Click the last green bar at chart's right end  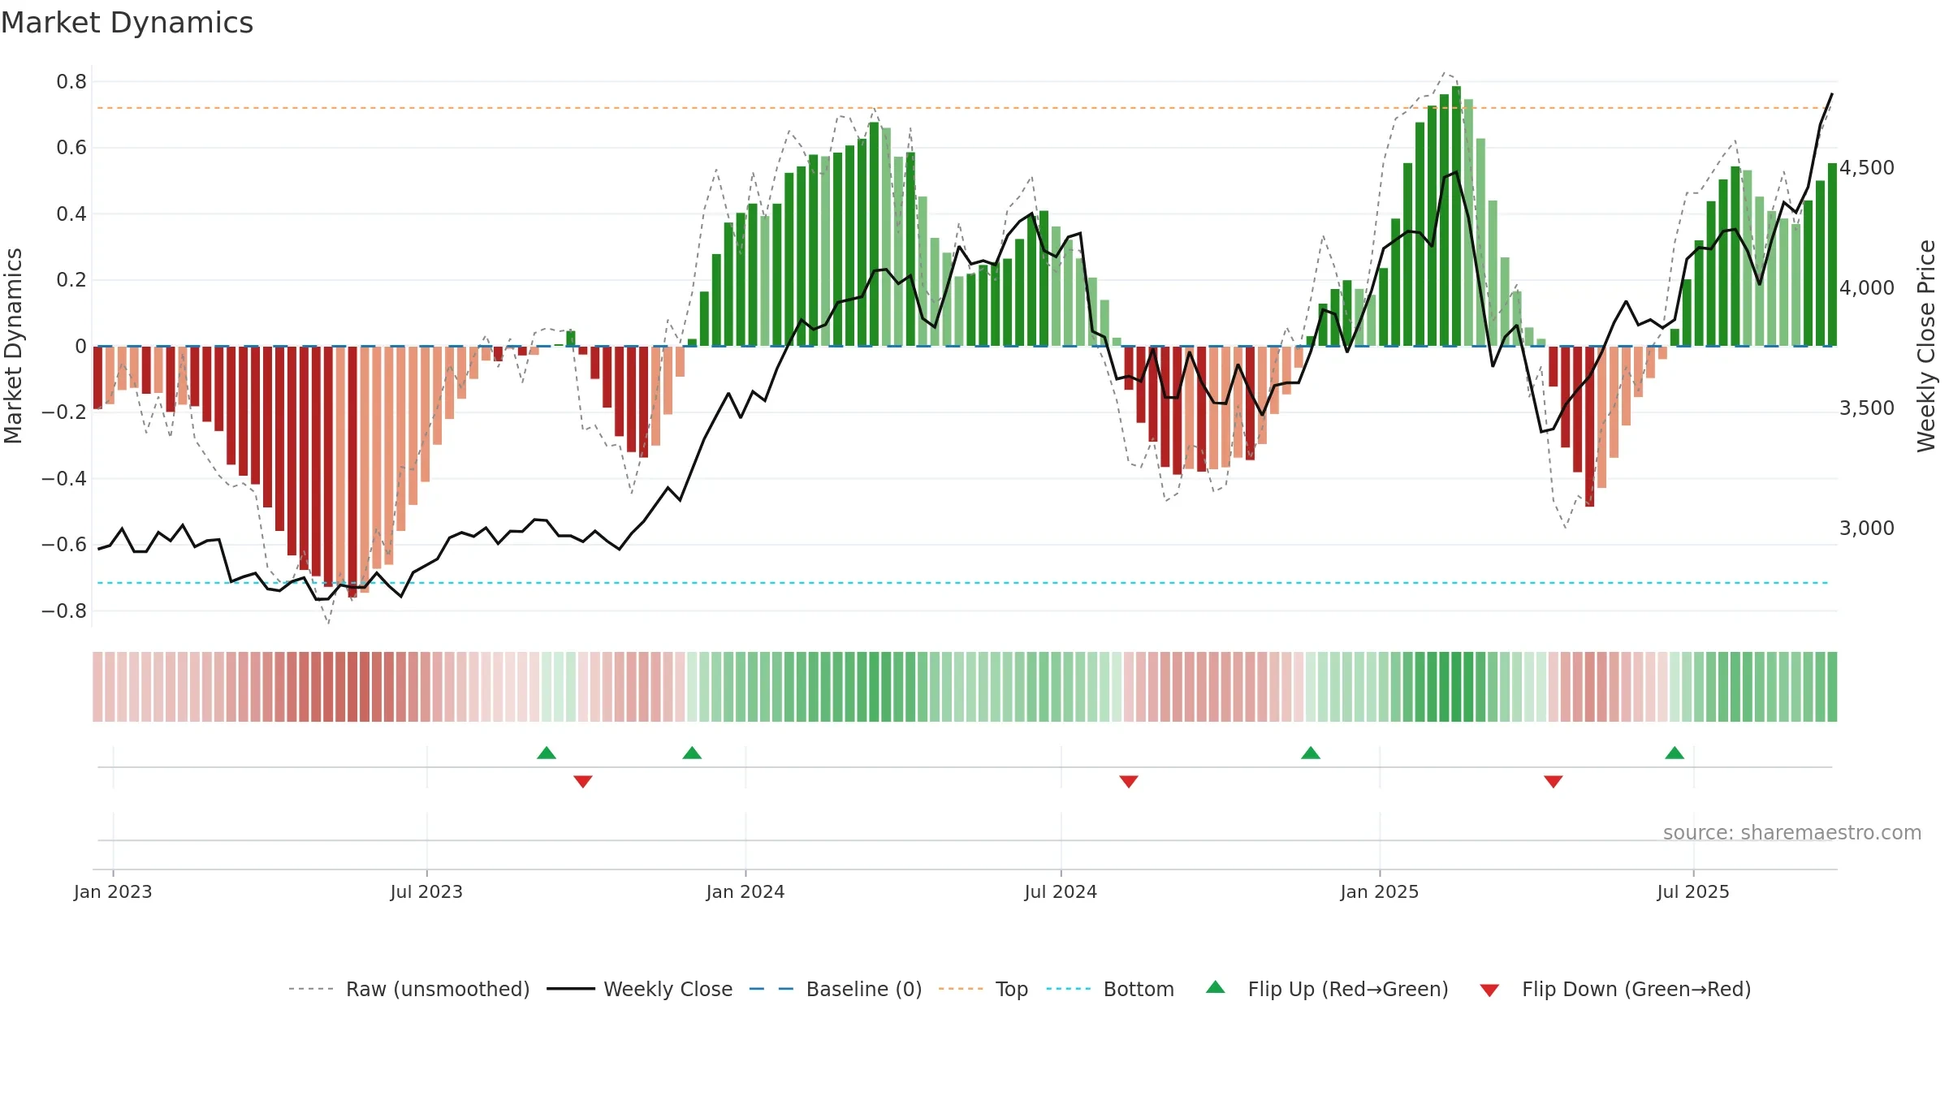pos(1833,255)
